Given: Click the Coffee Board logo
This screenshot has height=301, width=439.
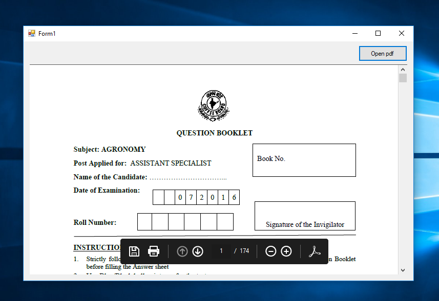Looking at the screenshot, I should coord(213,106).
